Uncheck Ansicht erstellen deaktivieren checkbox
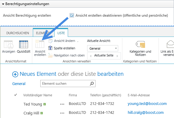 72,15
